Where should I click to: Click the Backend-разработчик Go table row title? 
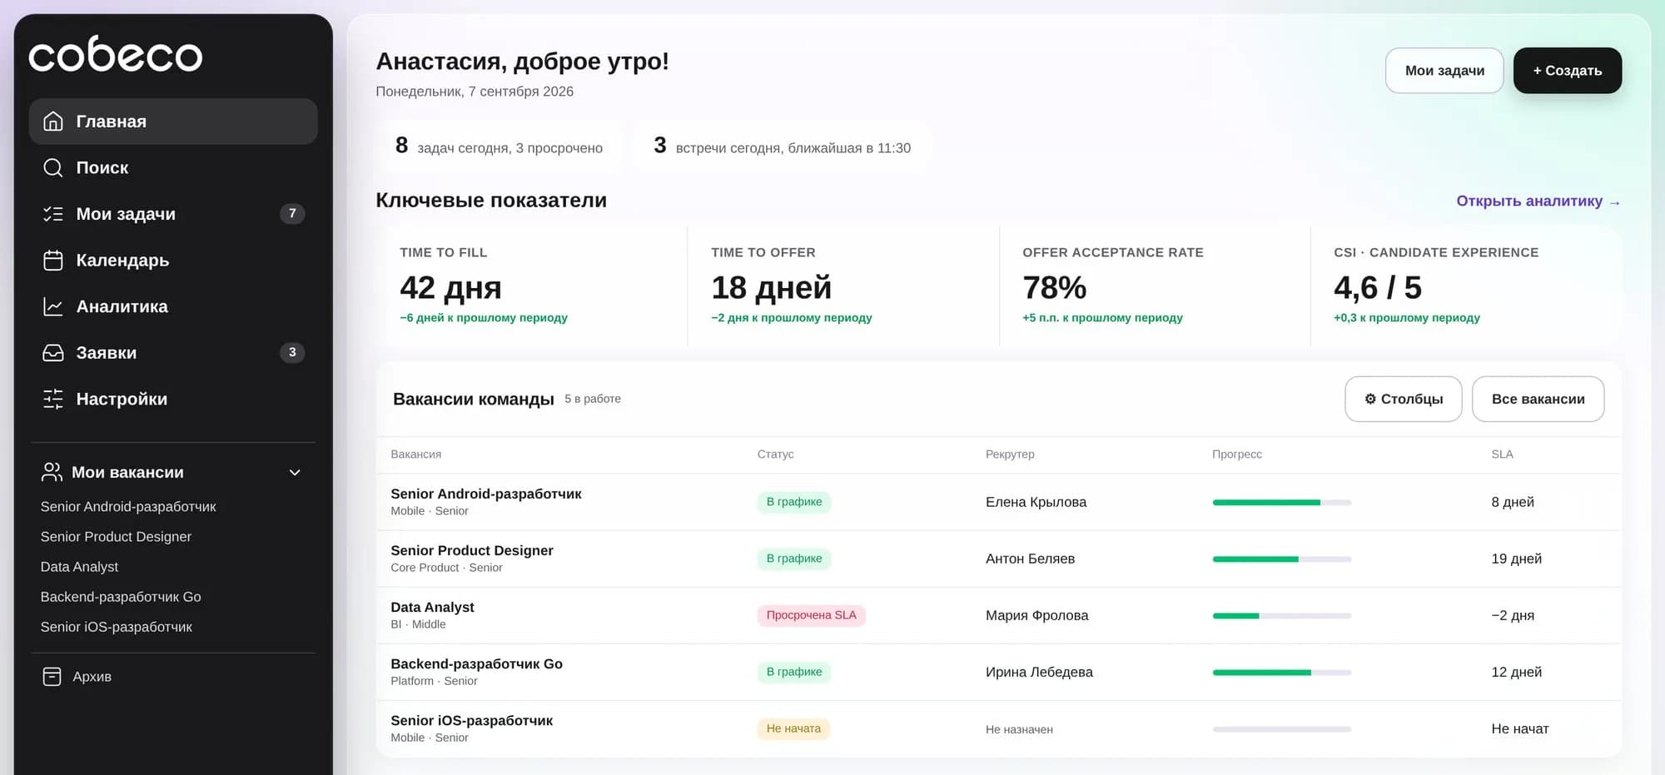(x=476, y=664)
